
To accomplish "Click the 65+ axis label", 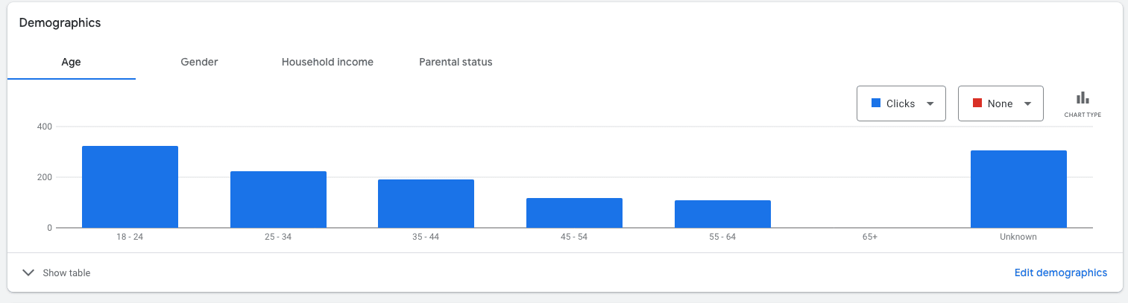I will point(870,237).
